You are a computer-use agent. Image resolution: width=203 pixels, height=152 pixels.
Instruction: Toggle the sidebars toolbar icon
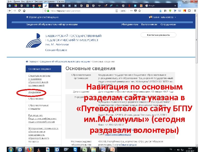tap(189, 11)
